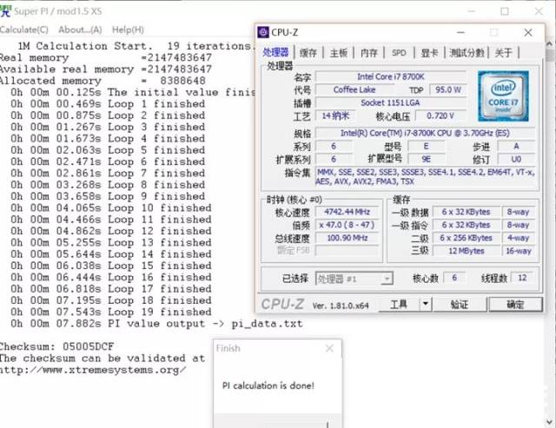
Task: Open the Calculate(C) menu in Super PI
Action: click(x=24, y=30)
